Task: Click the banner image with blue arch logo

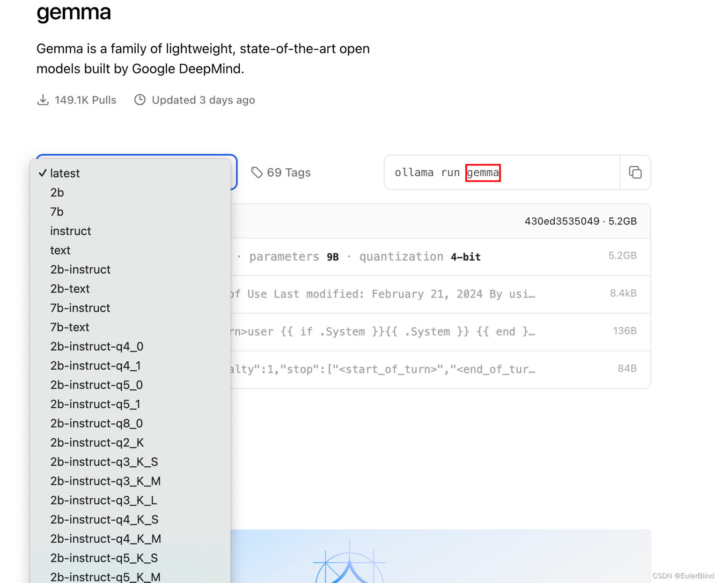Action: click(x=441, y=556)
